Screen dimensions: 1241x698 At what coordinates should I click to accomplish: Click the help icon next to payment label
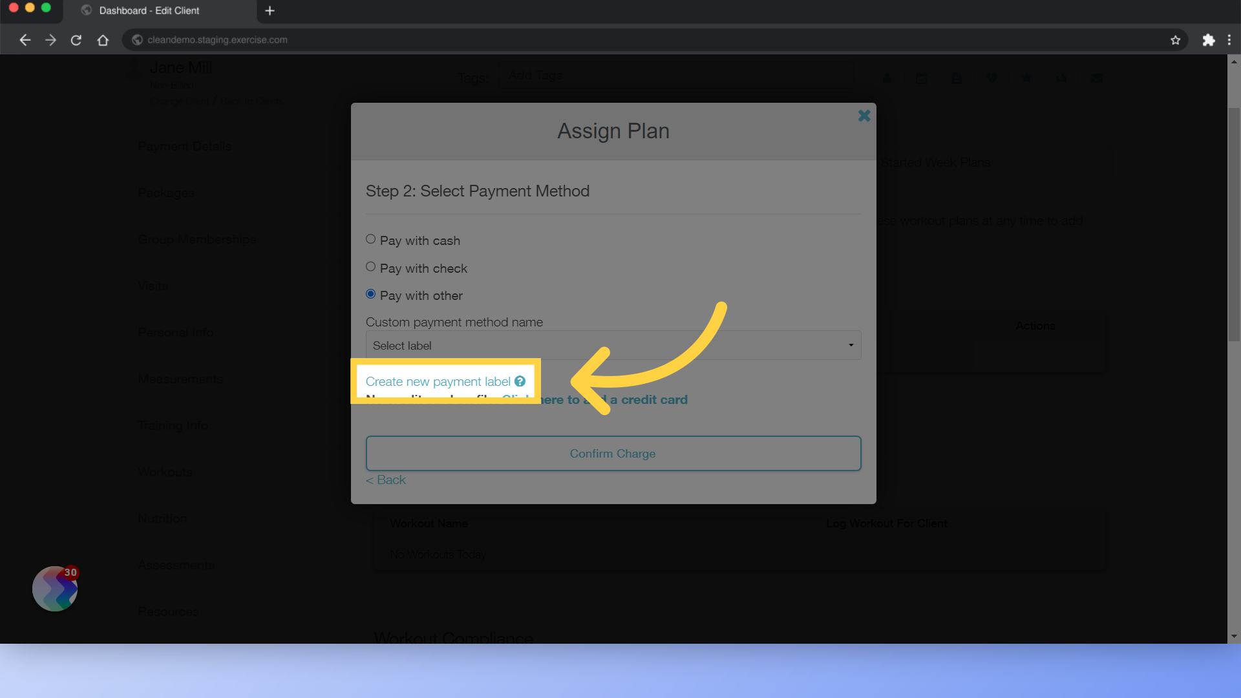tap(520, 381)
